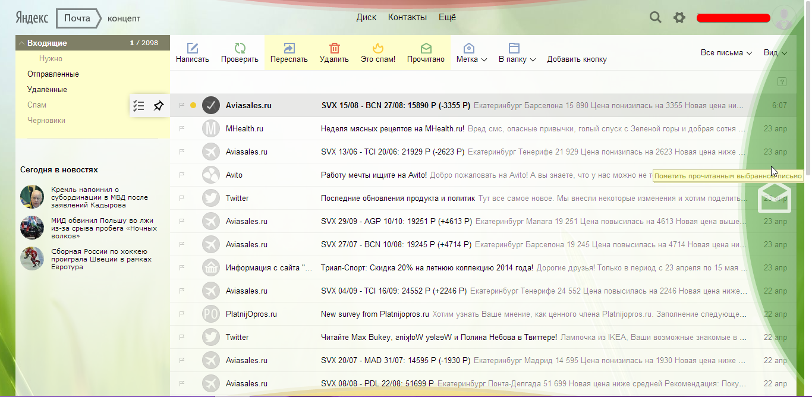Open the New survey from Platnijopros.ru letter
This screenshot has height=397, width=812.
coord(375,314)
